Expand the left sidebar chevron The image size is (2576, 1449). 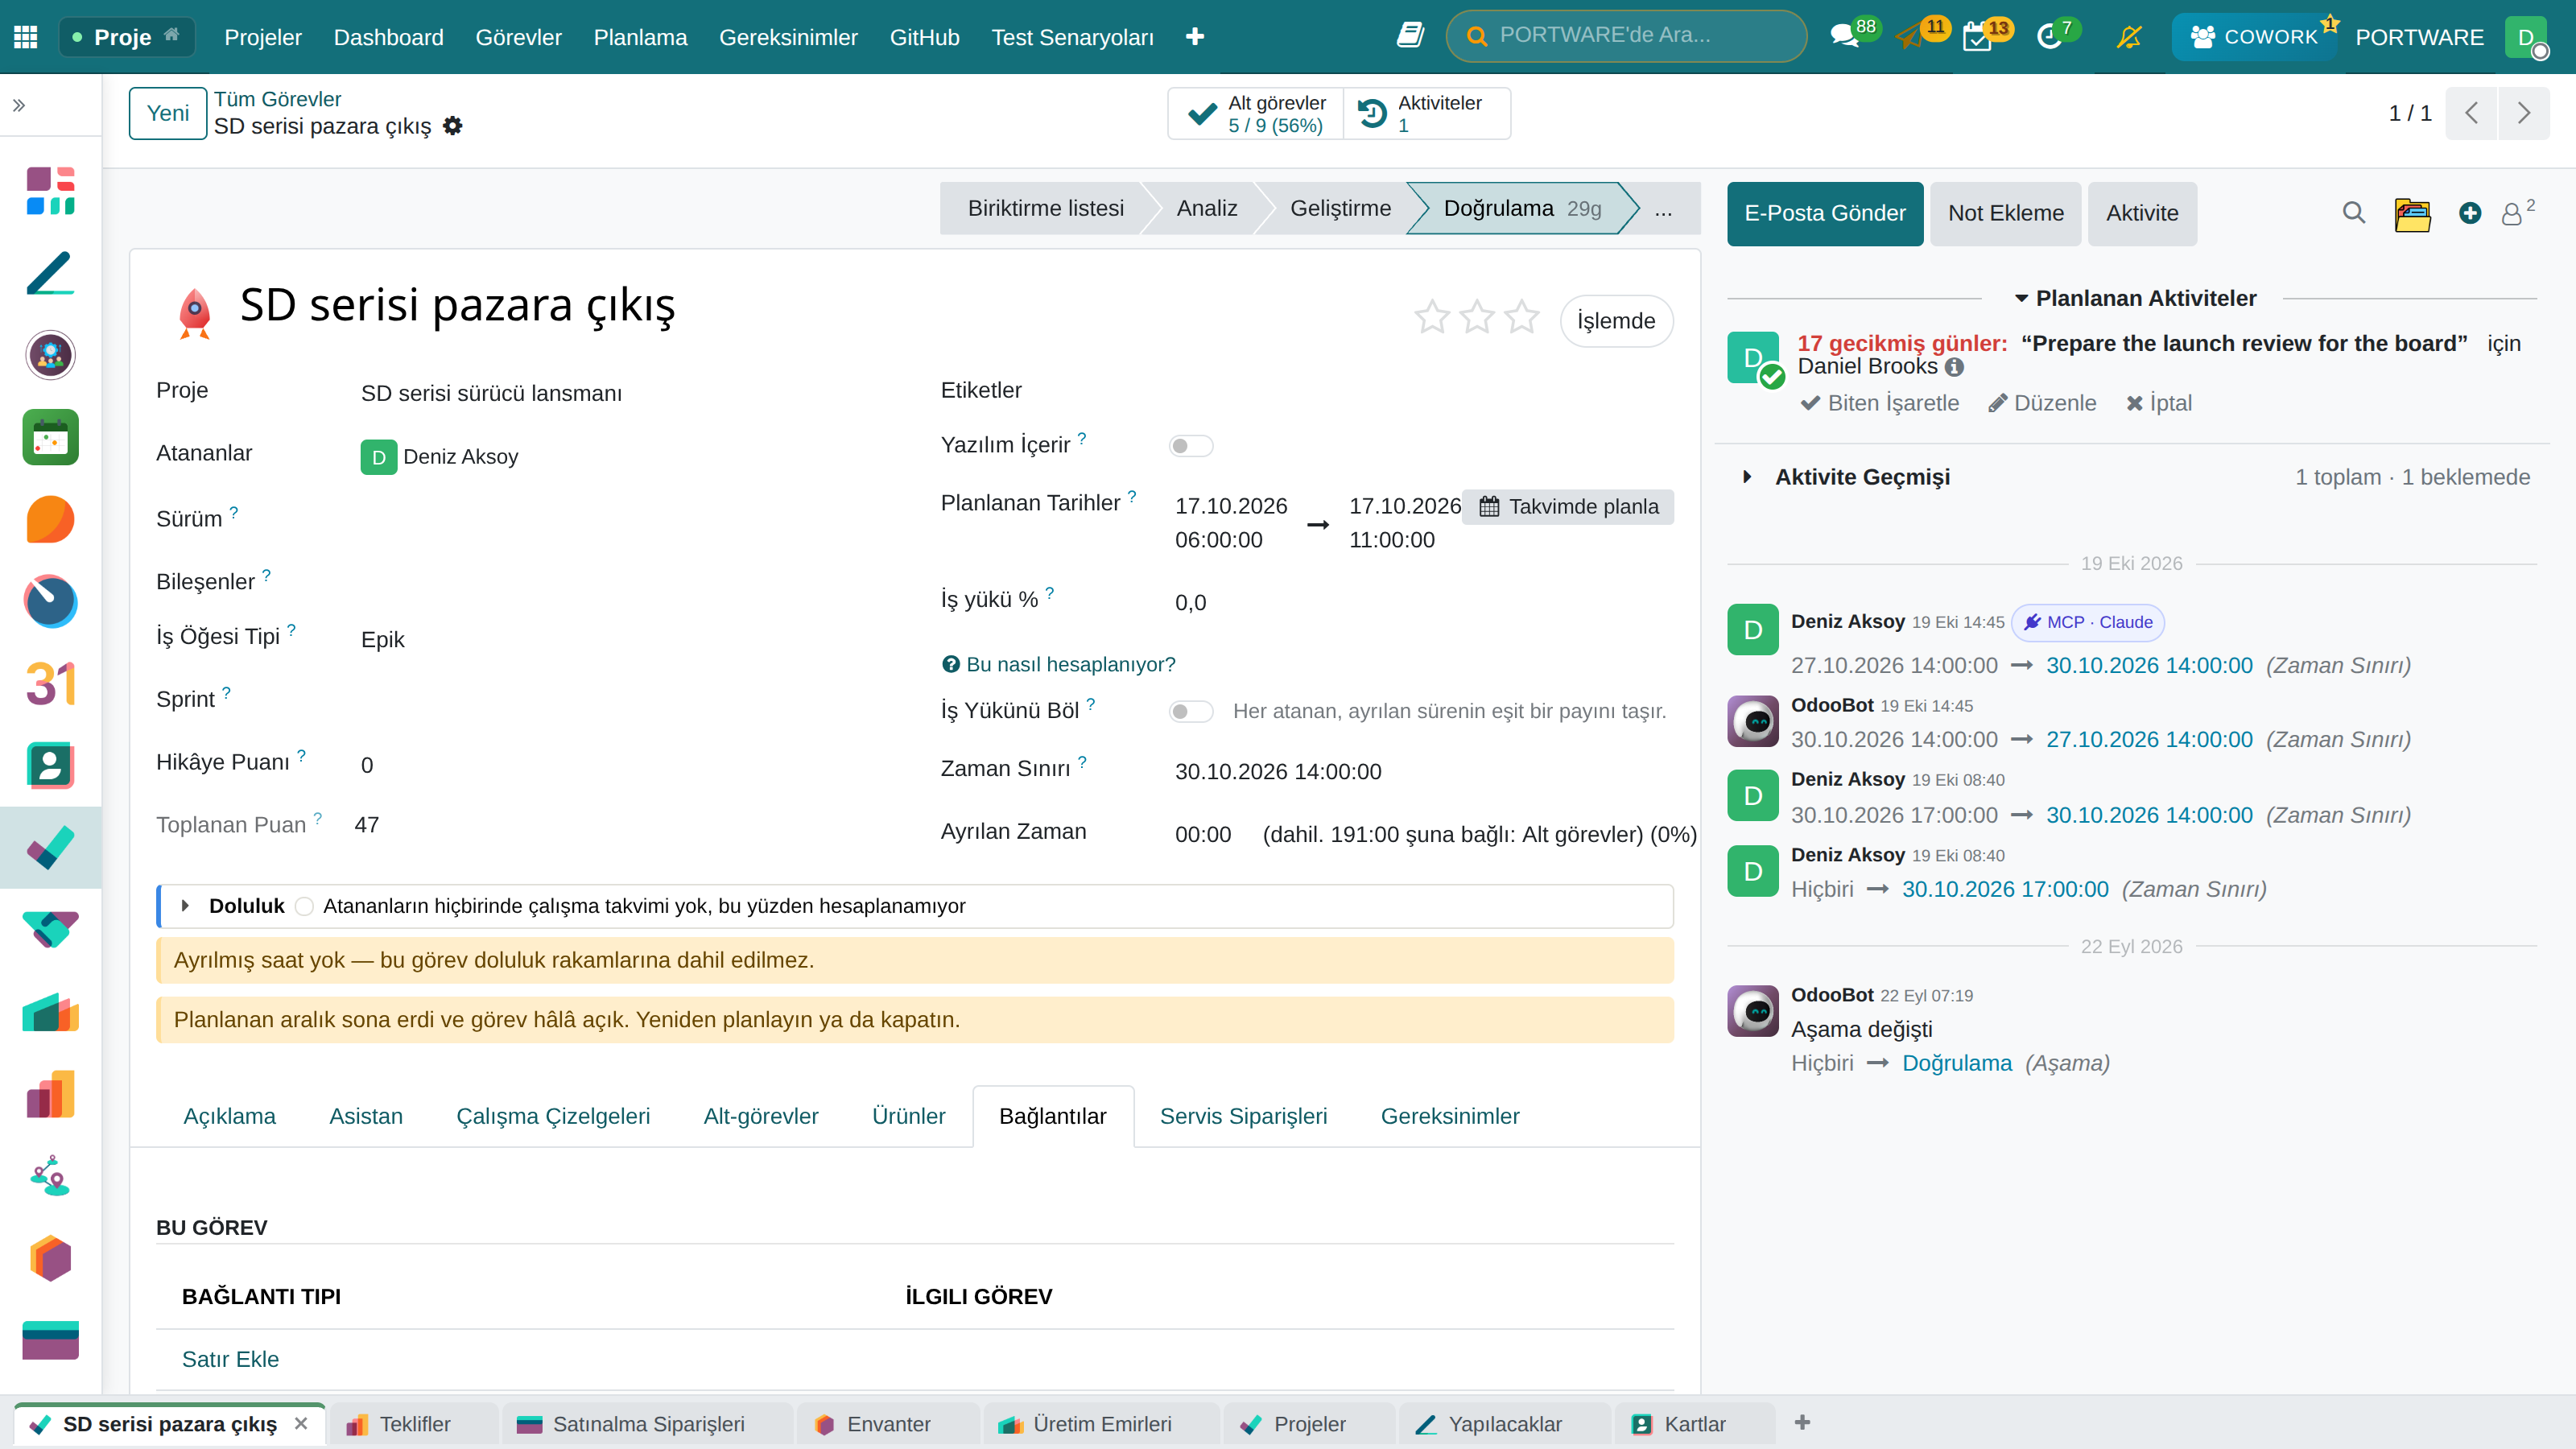[x=19, y=105]
